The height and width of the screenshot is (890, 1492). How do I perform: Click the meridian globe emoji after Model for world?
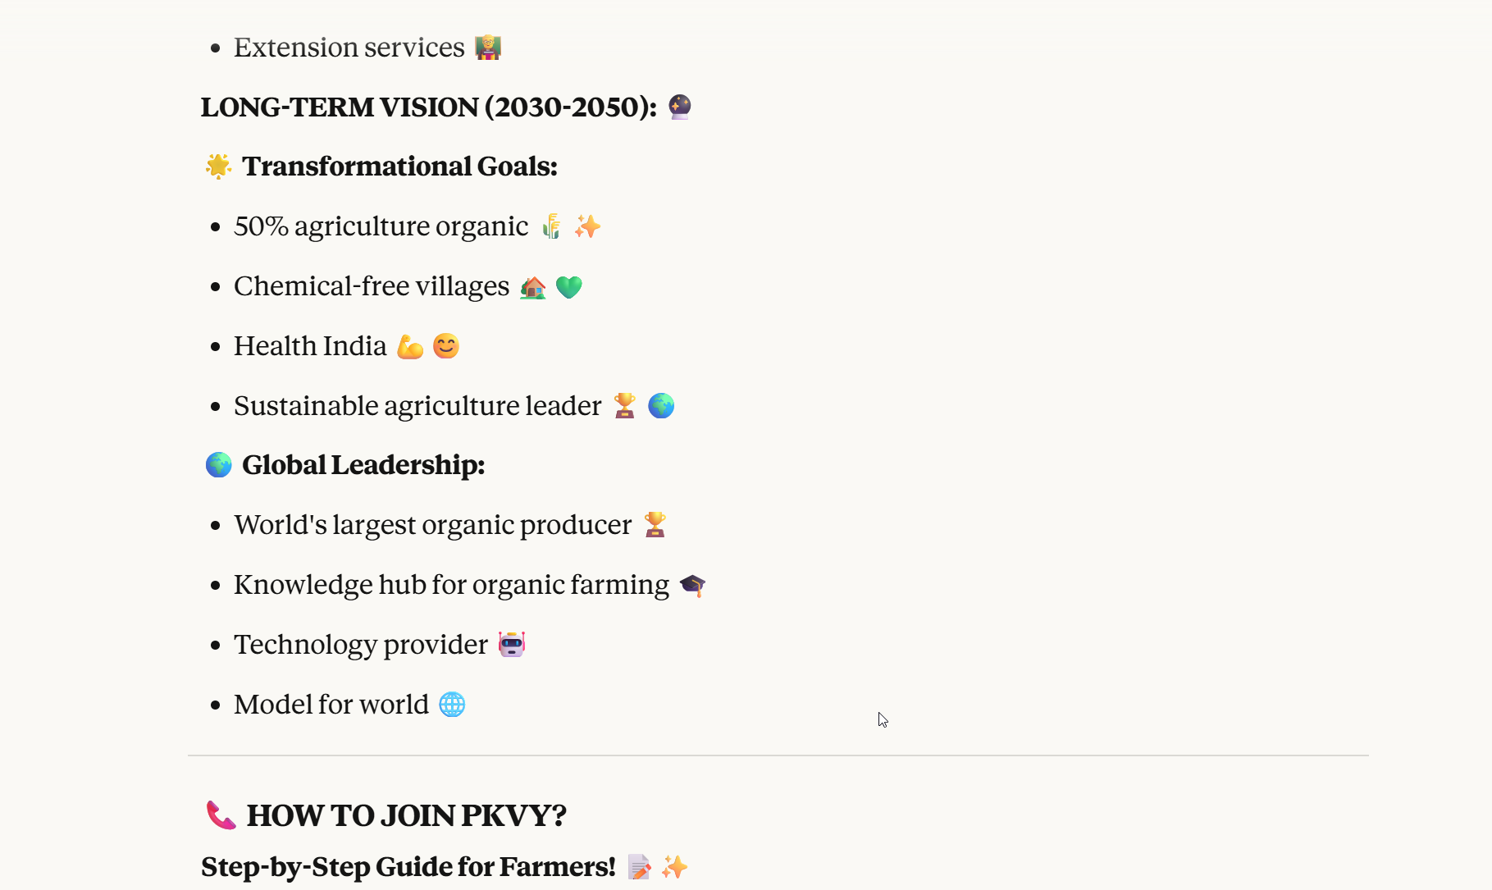(x=452, y=705)
